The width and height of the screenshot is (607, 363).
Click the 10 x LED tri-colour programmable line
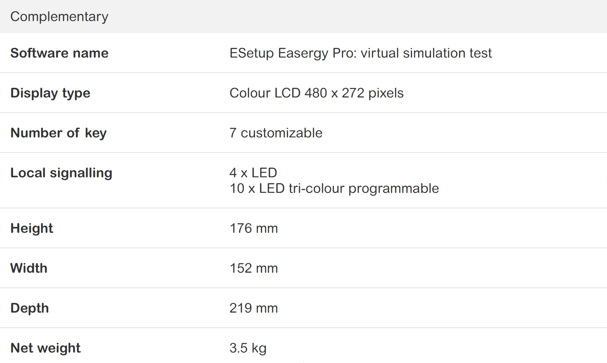[x=334, y=189]
